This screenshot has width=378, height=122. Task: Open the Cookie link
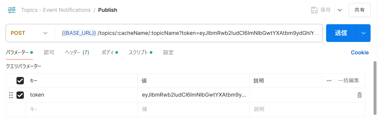tap(360, 53)
